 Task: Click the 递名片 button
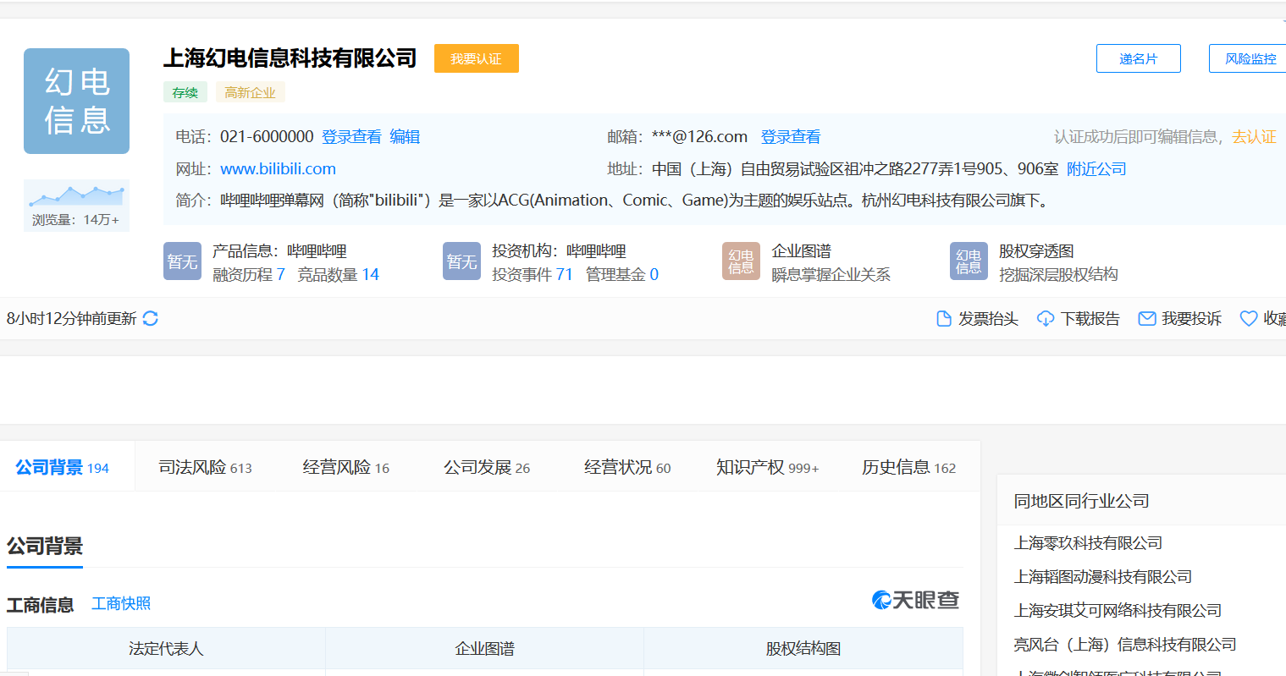(1138, 58)
